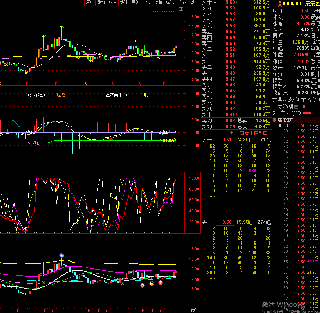Viewport: 320px width, 313px height.
Task: Open the 统计 menu item
Action: (123, 3)
